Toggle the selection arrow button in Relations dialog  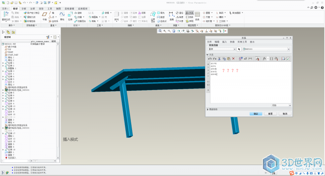coord(239,49)
